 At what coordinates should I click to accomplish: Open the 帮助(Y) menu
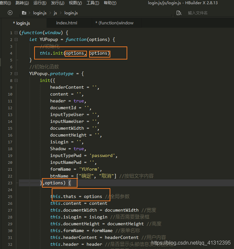110,3
